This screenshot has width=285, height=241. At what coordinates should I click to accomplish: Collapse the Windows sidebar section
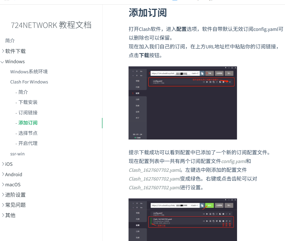[x=15, y=62]
